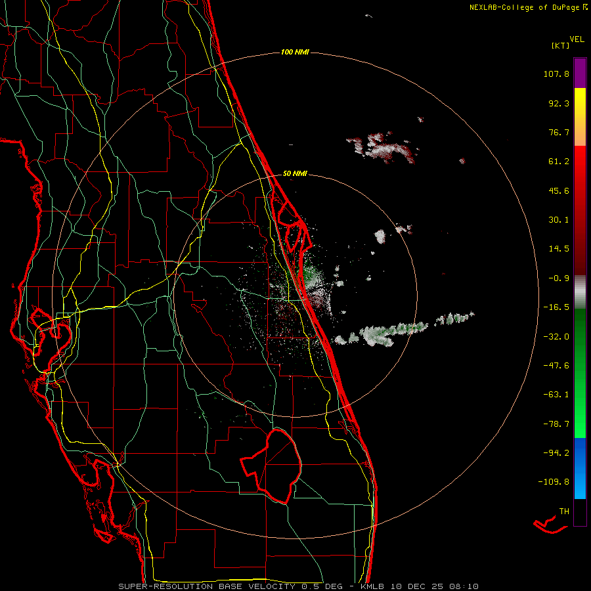Click the 45.6 legend value

click(559, 190)
